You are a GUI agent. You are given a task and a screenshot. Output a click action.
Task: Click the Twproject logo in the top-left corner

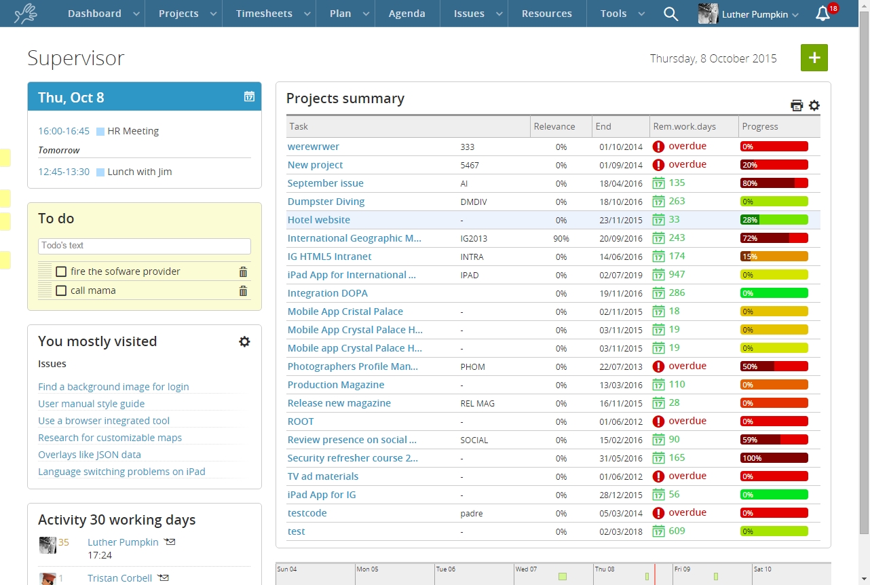pyautogui.click(x=26, y=13)
